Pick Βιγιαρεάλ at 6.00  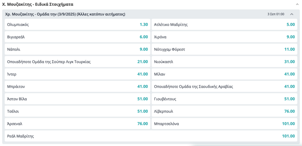point(77,37)
